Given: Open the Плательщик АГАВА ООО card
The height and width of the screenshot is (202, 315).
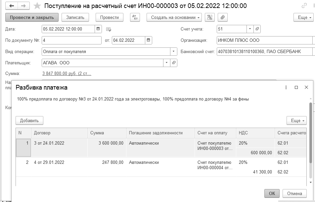Looking at the screenshot, I should click(x=174, y=62).
